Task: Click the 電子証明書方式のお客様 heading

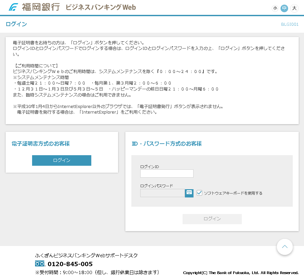Action: 40,144
